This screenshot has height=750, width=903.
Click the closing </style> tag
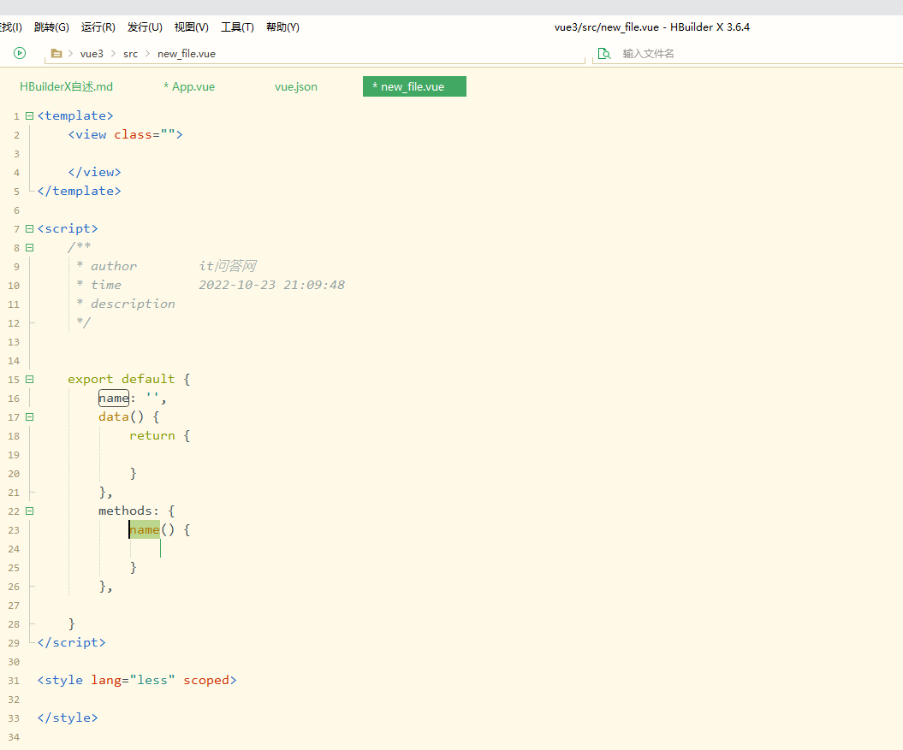click(68, 718)
